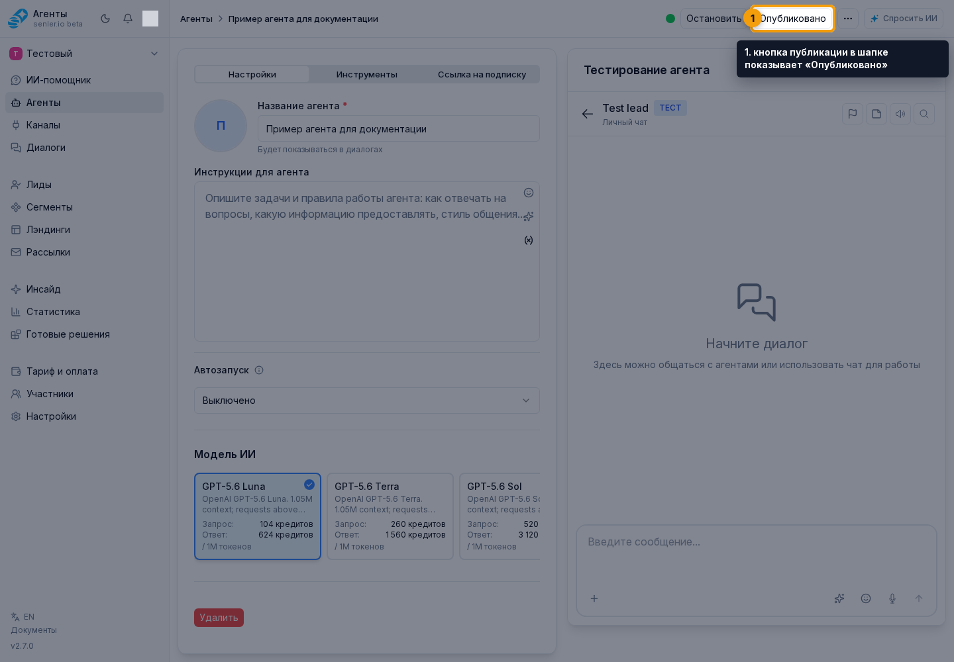Open the three-dots menu in header
Image resolution: width=954 pixels, height=662 pixels.
(848, 19)
